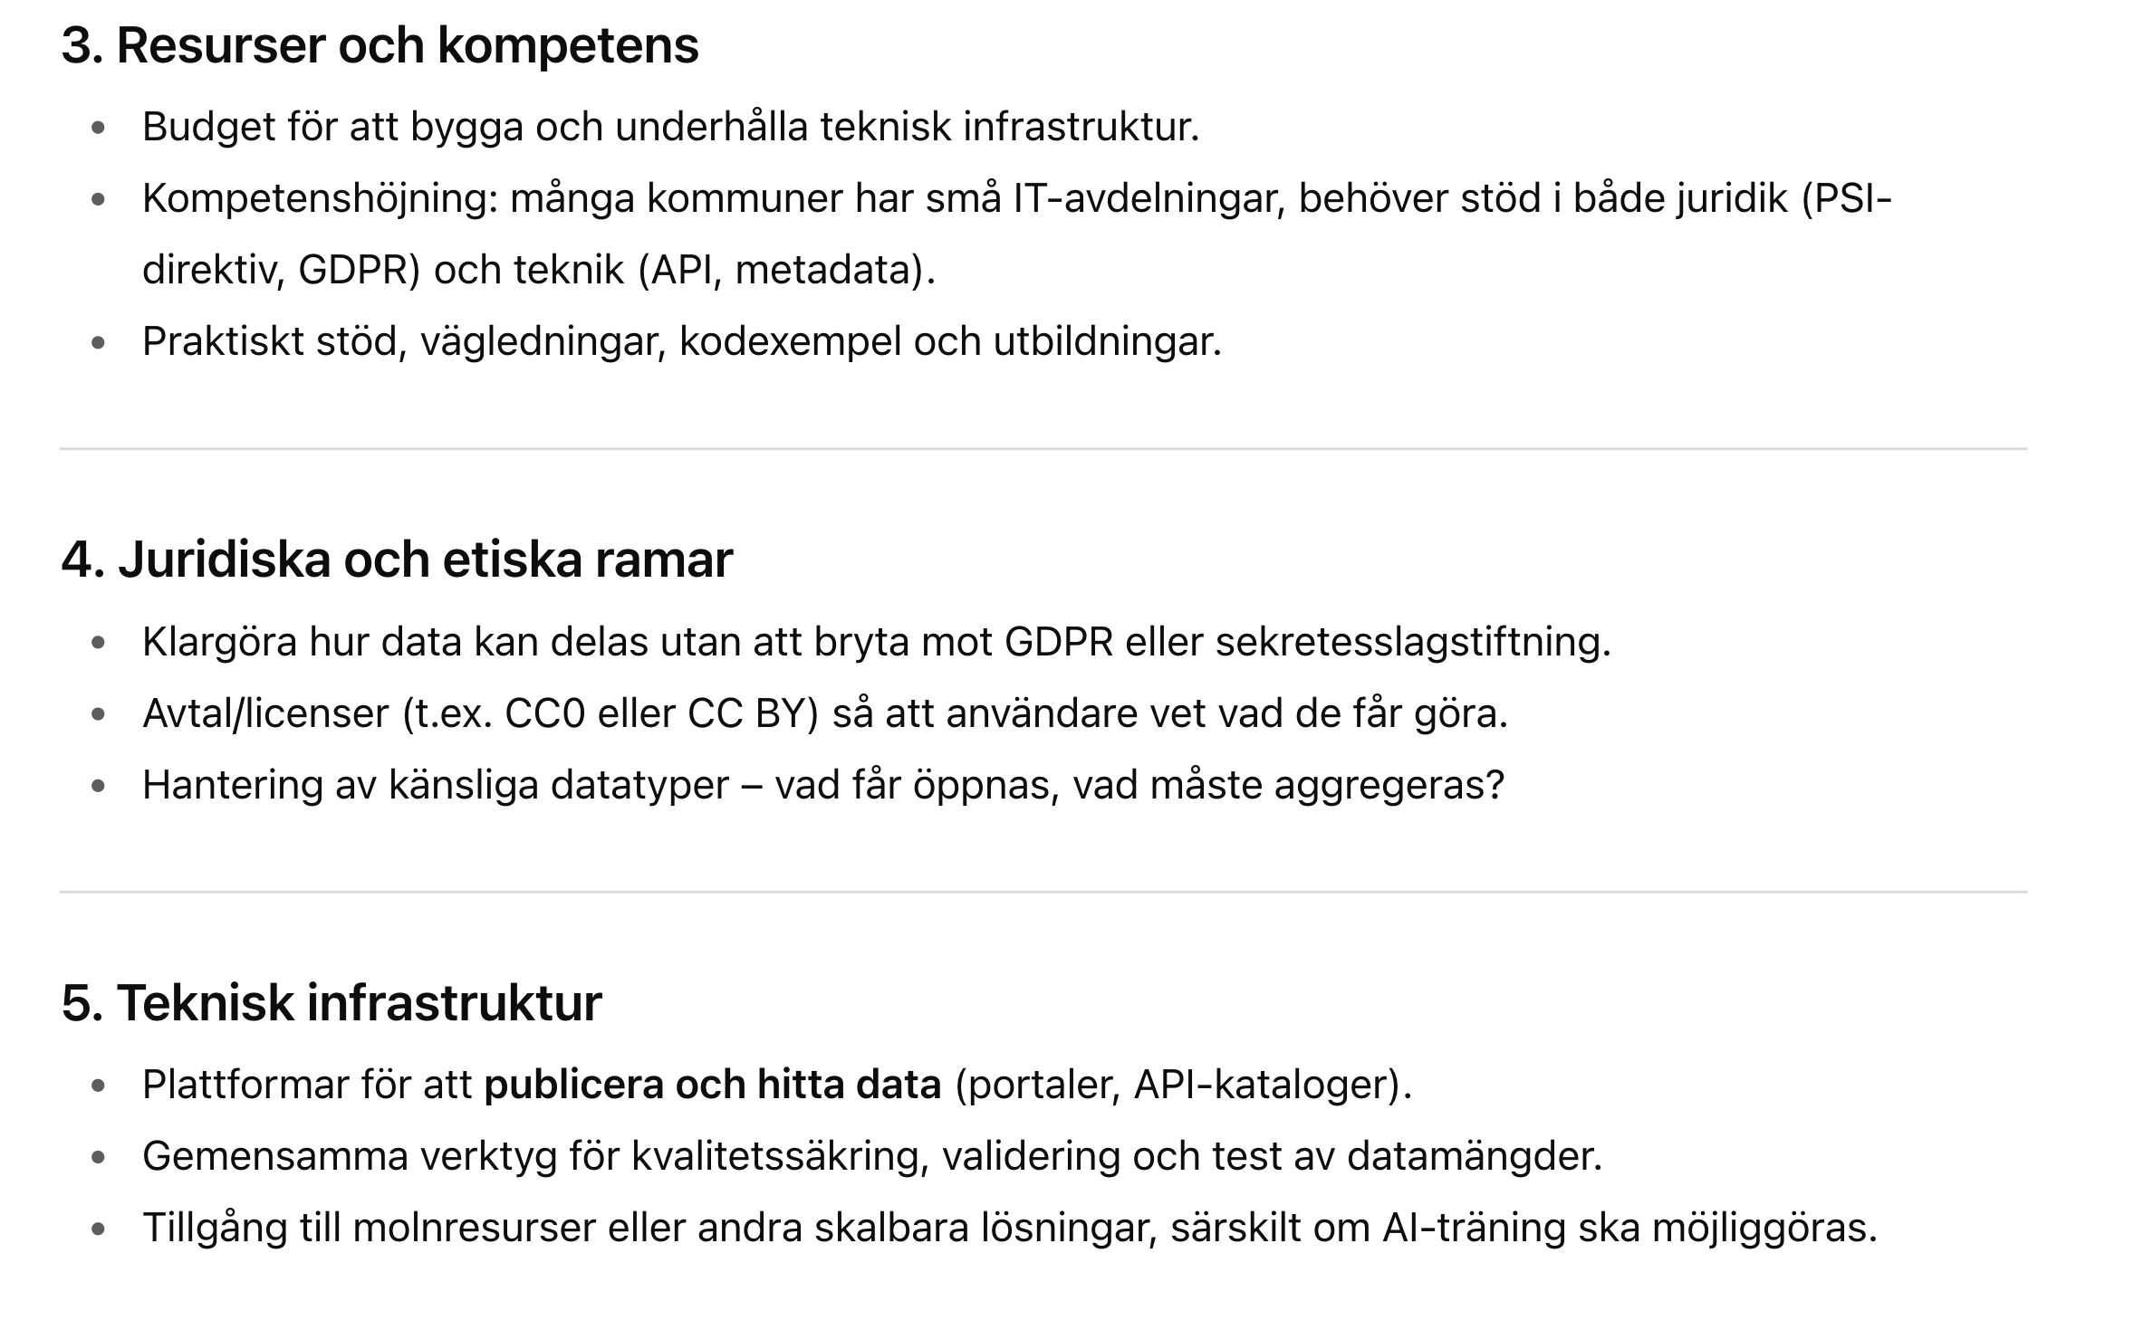Click the bold text "publicera och hitta data"
Screen dimensions: 2134x1320
pyautogui.click(x=713, y=1085)
